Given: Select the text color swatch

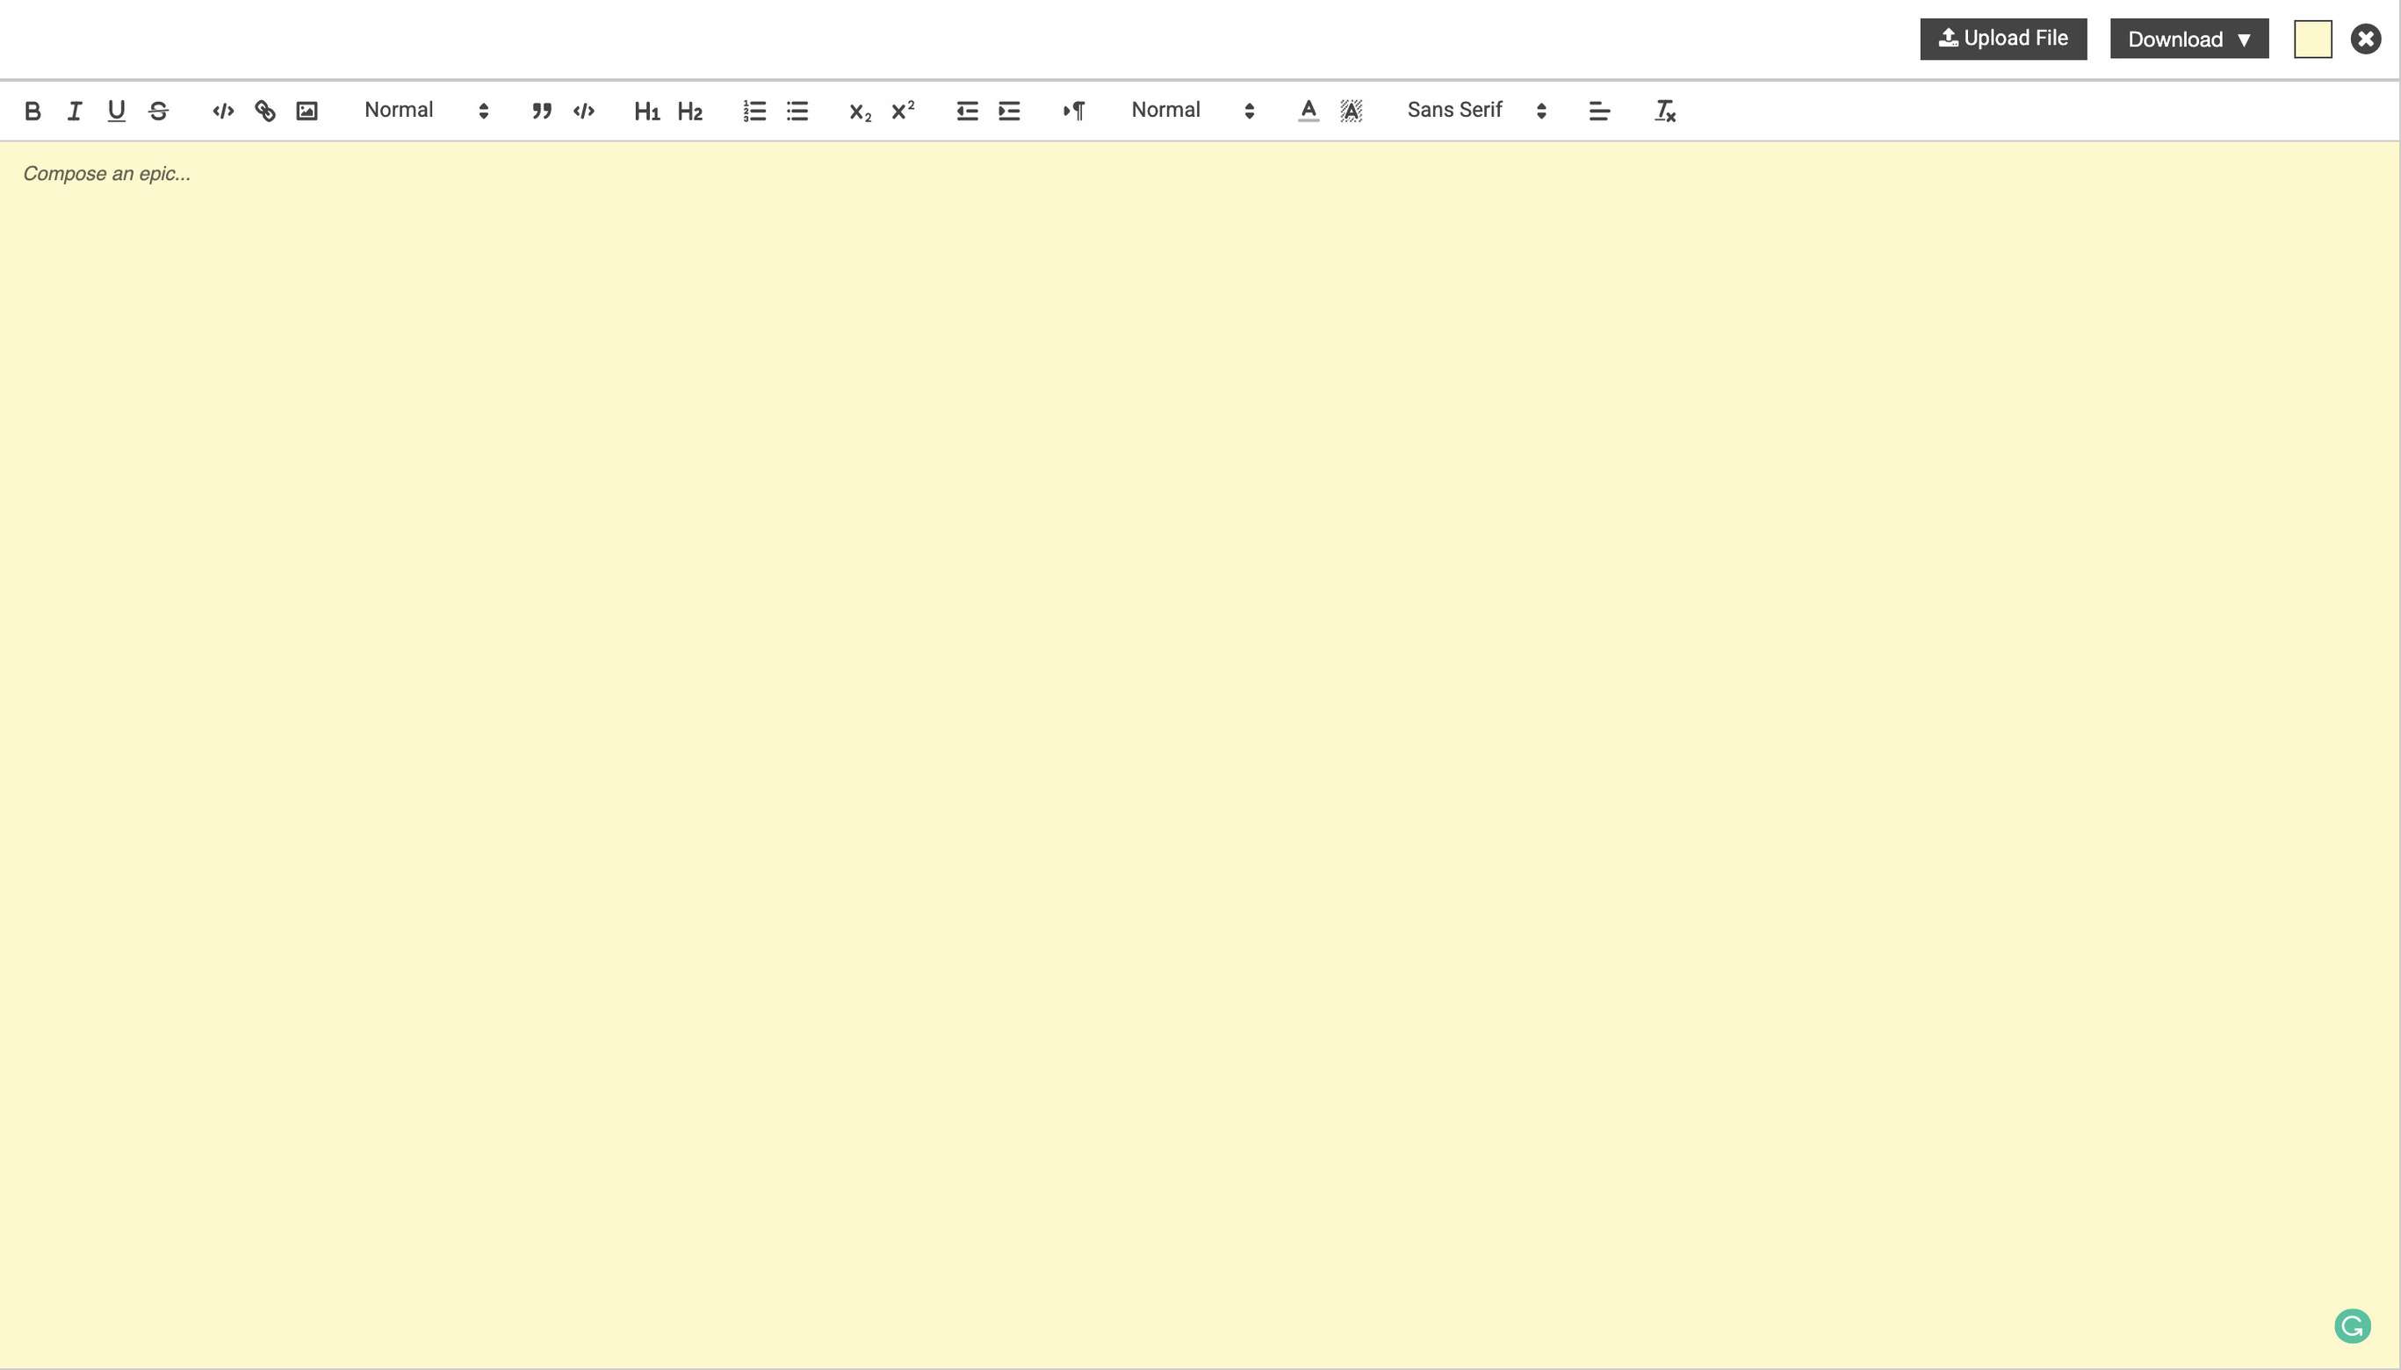Looking at the screenshot, I should point(1308,109).
